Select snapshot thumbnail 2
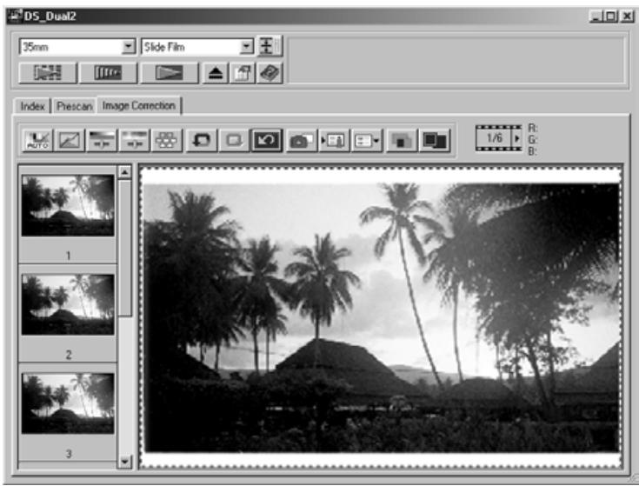The width and height of the screenshot is (639, 486). (x=68, y=304)
